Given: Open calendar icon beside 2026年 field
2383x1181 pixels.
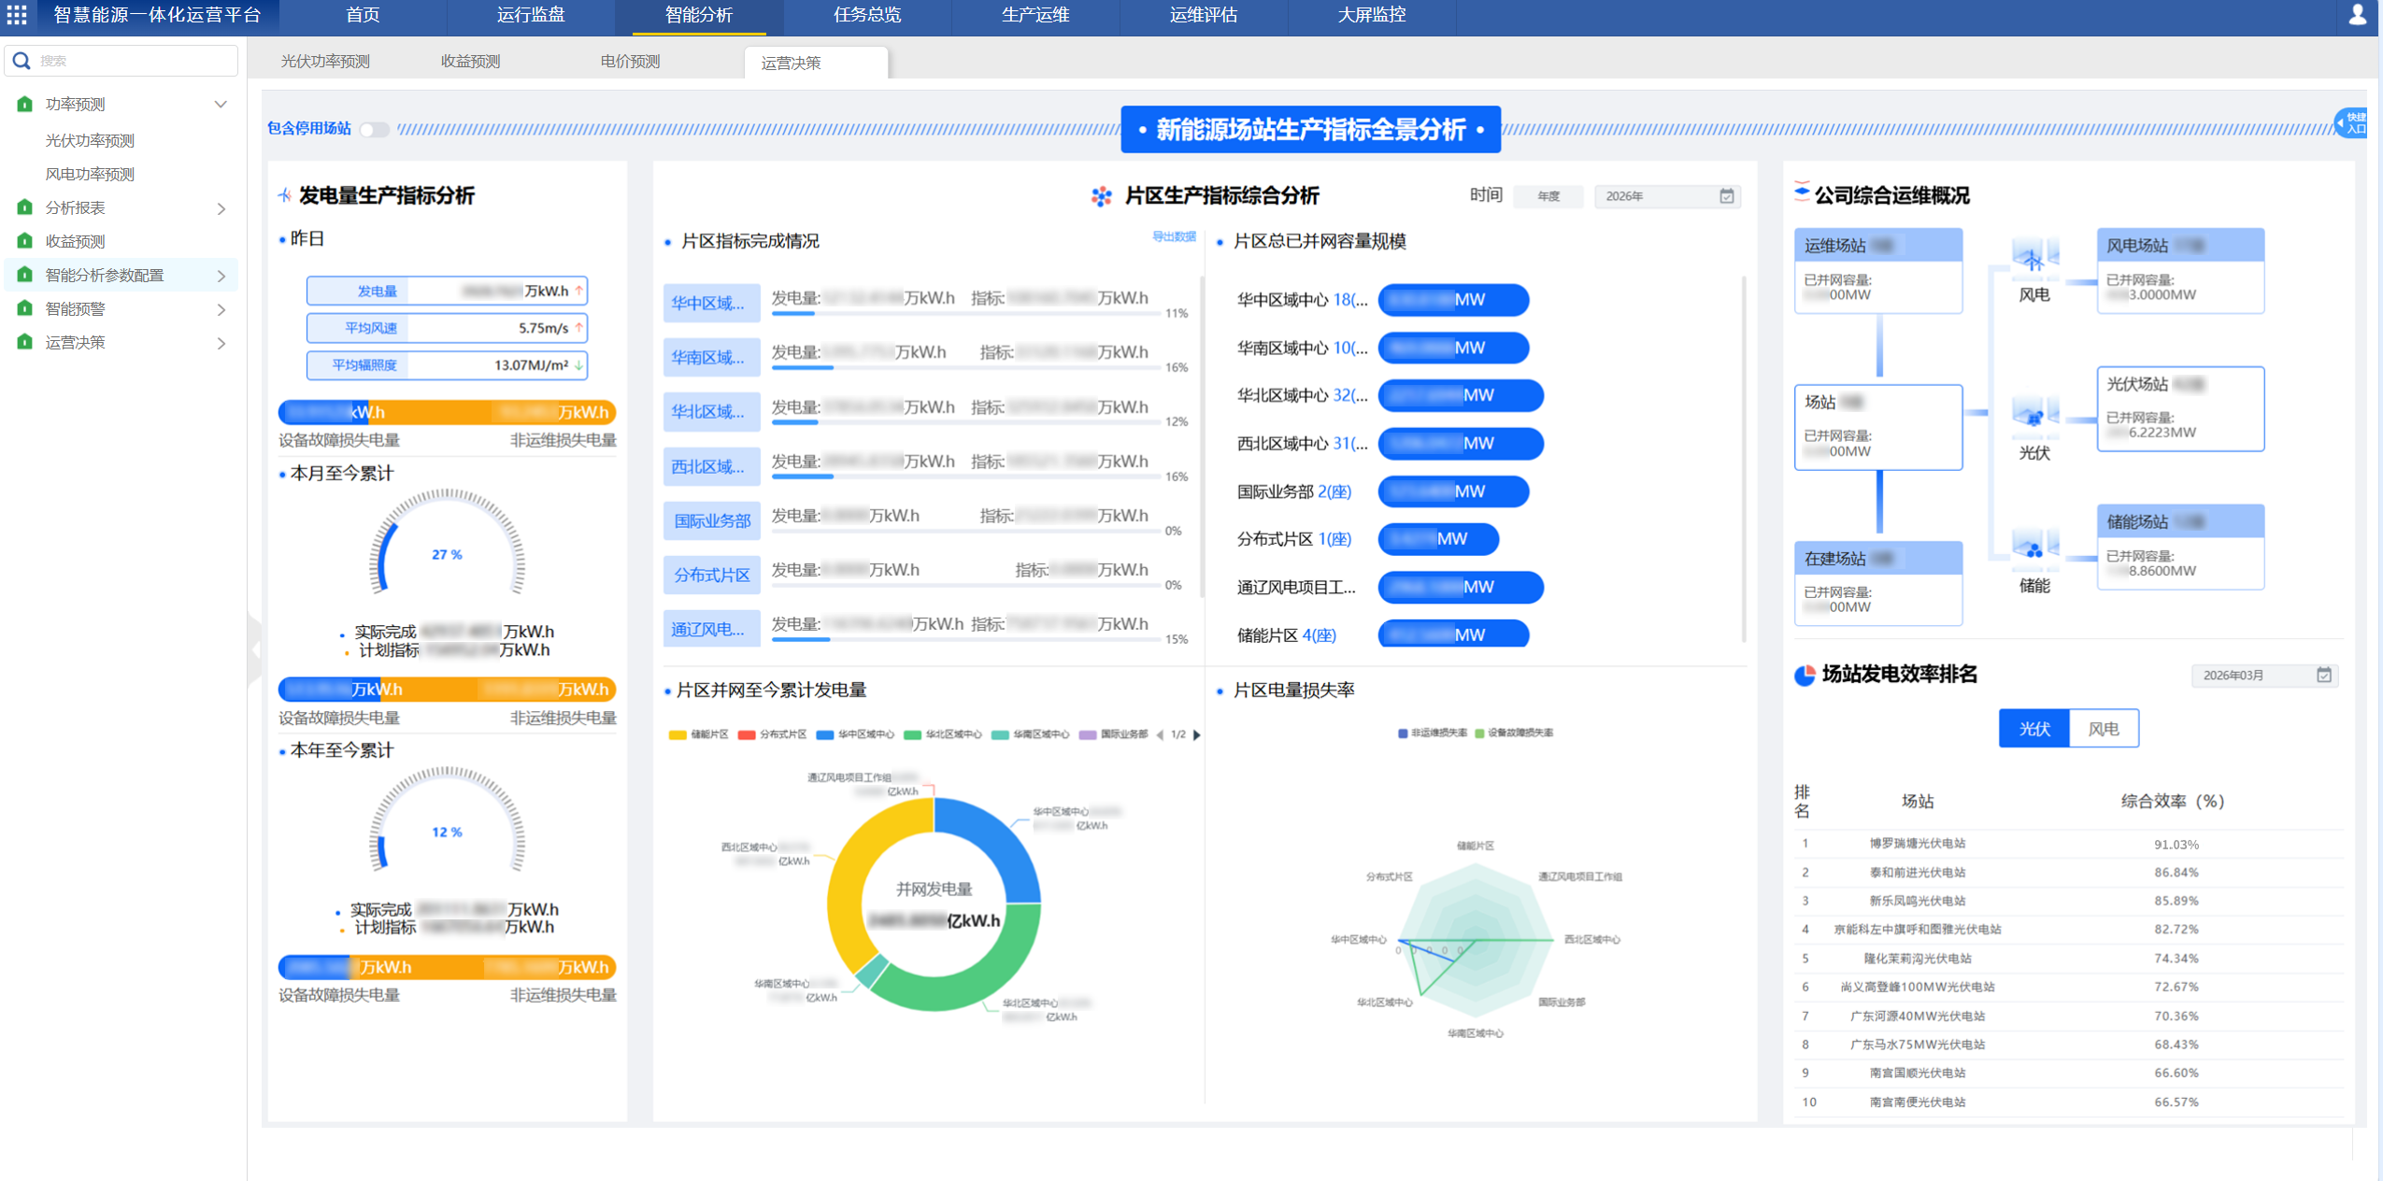Looking at the screenshot, I should tap(1726, 196).
